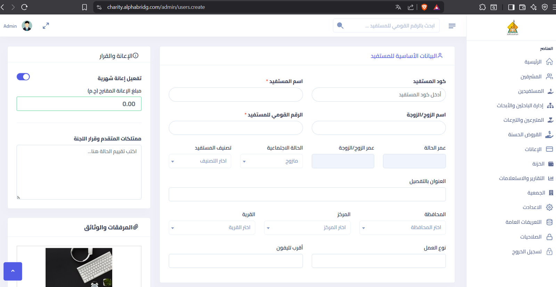Click the fullscreen expand arrows icon
This screenshot has height=287, width=556.
46,26
